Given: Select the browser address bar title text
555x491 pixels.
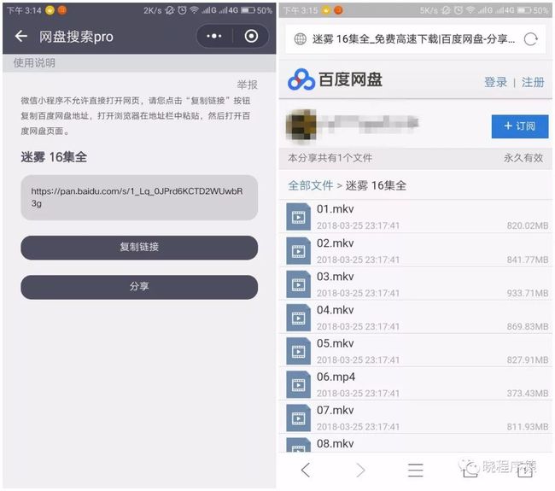Looking at the screenshot, I should [x=413, y=39].
